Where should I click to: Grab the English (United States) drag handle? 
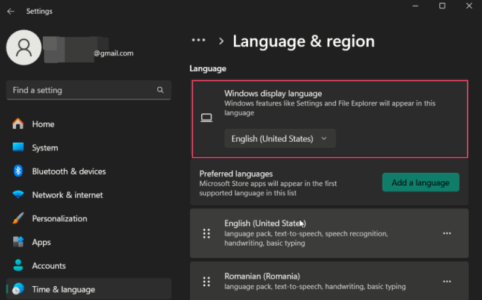(207, 234)
